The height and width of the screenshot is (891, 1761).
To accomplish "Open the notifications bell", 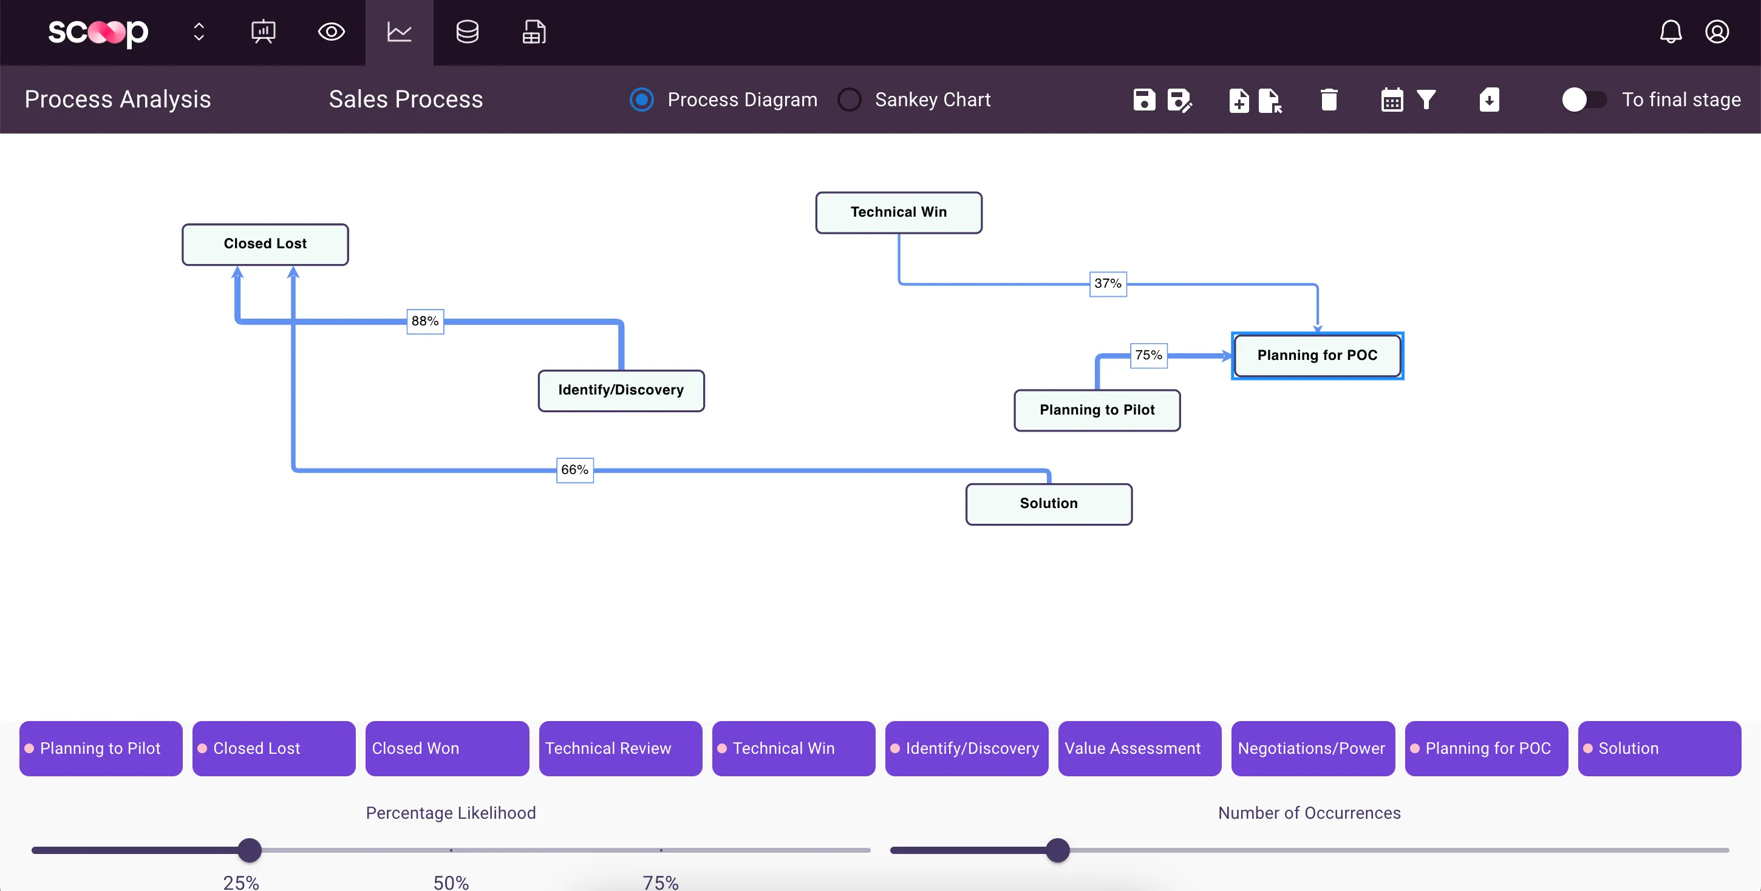I will (x=1670, y=32).
